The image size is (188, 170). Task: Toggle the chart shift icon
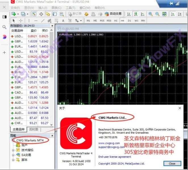pyautogui.click(x=179, y=14)
